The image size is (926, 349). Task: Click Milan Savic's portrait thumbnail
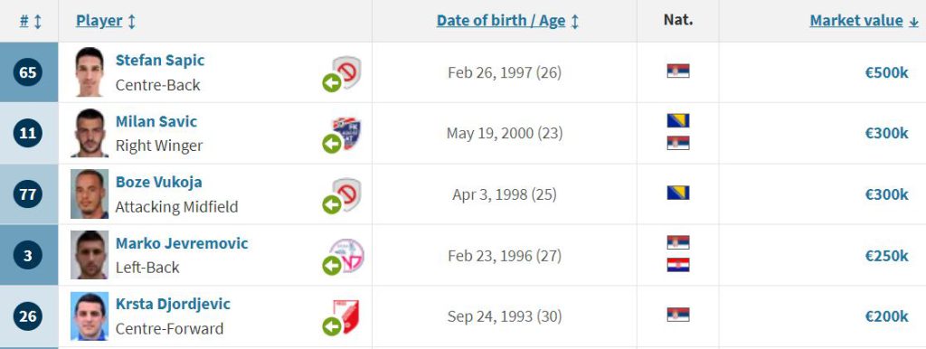[x=90, y=133]
